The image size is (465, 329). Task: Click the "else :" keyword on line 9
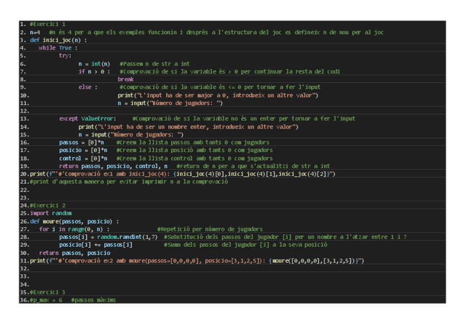[88, 87]
